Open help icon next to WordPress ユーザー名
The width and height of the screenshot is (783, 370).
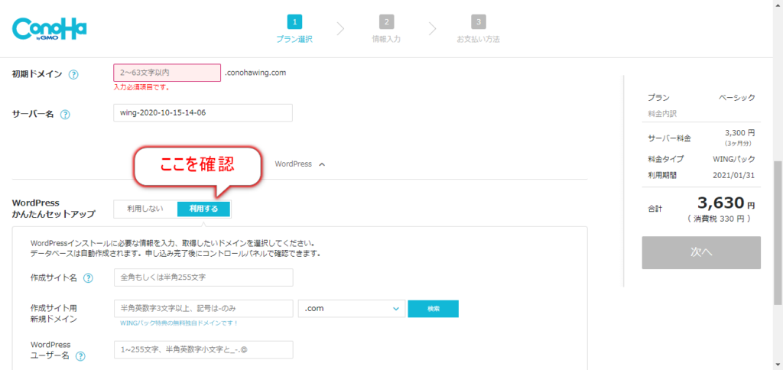[x=80, y=356]
